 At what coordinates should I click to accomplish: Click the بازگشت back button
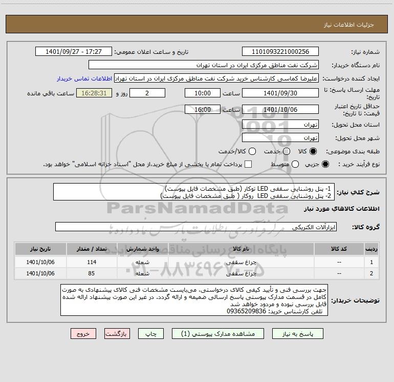point(117,334)
